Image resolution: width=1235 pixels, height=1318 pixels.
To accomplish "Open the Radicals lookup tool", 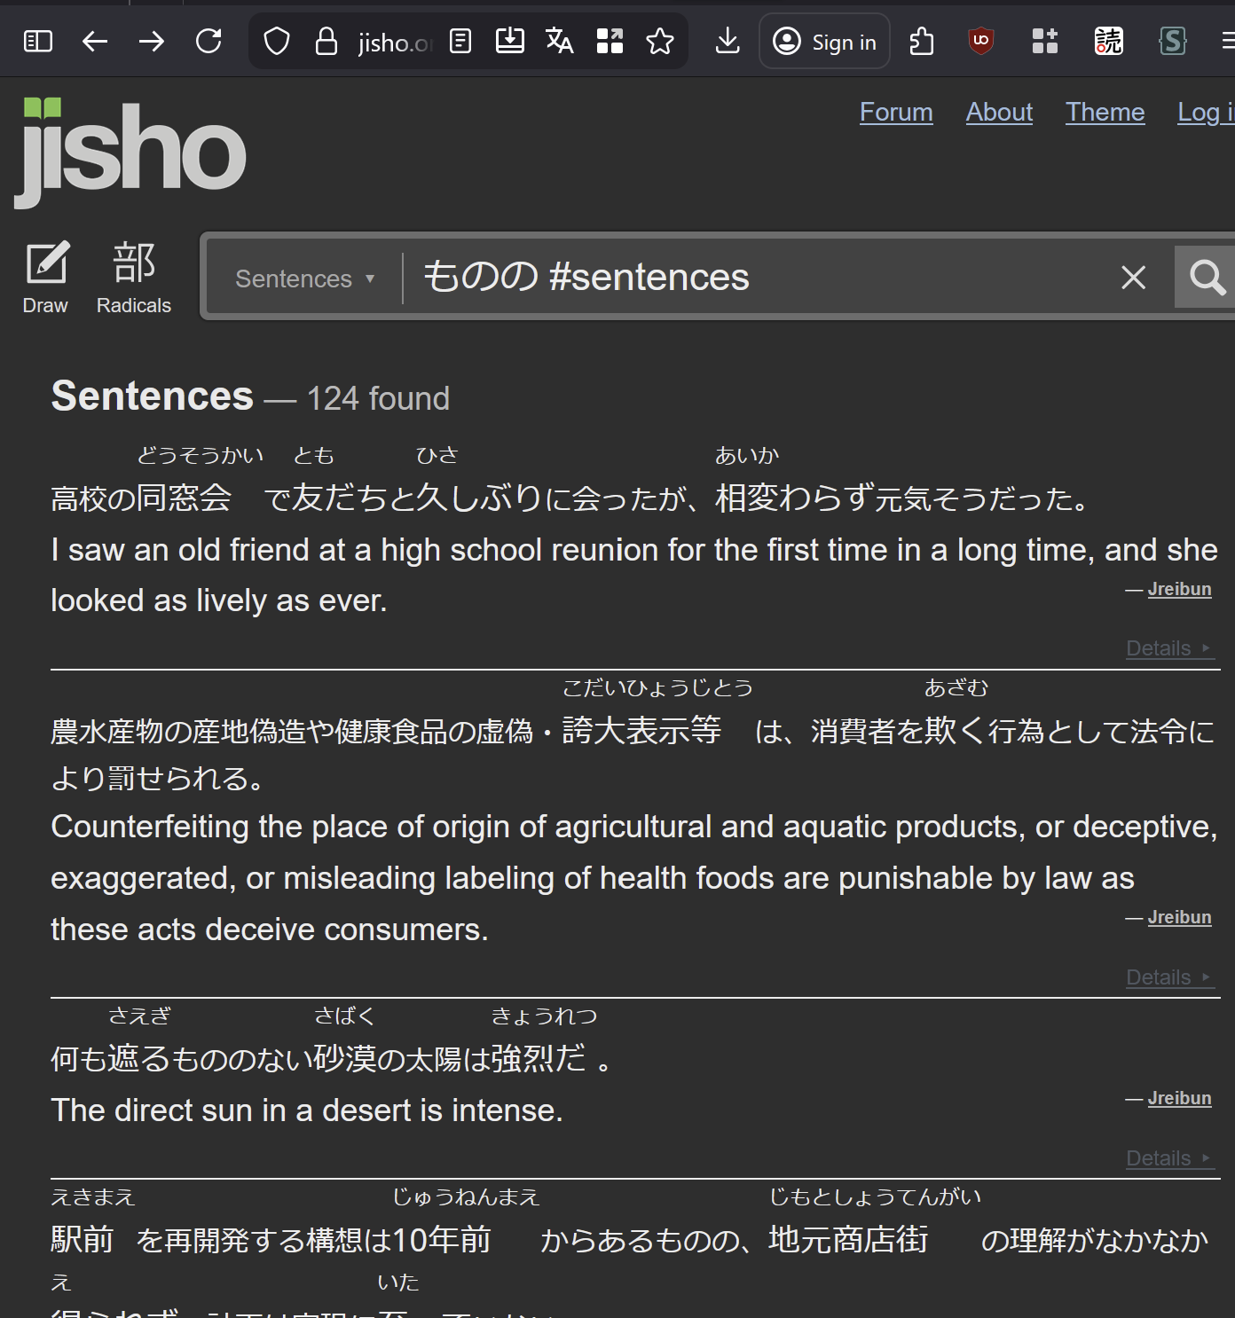I will pyautogui.click(x=134, y=278).
